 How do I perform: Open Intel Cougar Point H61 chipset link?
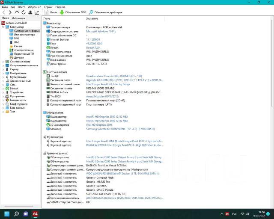108,84
